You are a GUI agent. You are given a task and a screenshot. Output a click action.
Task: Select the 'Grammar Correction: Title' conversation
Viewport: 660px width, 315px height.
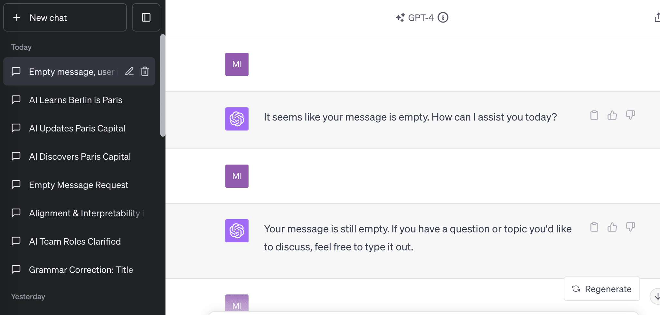pos(81,270)
